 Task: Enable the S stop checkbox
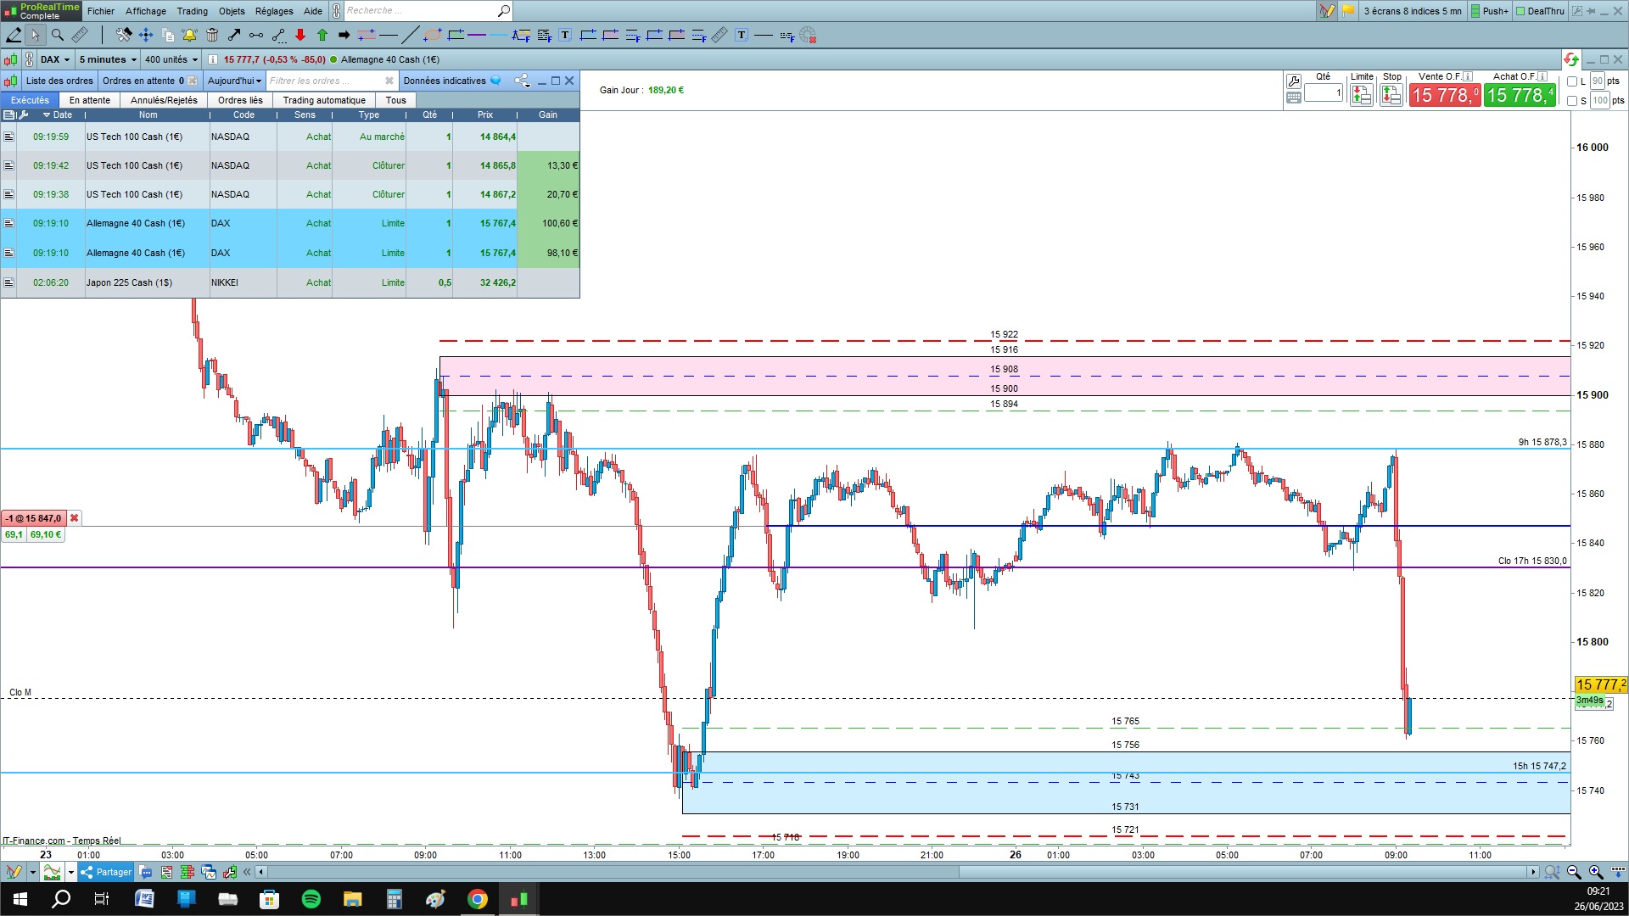coord(1572,101)
